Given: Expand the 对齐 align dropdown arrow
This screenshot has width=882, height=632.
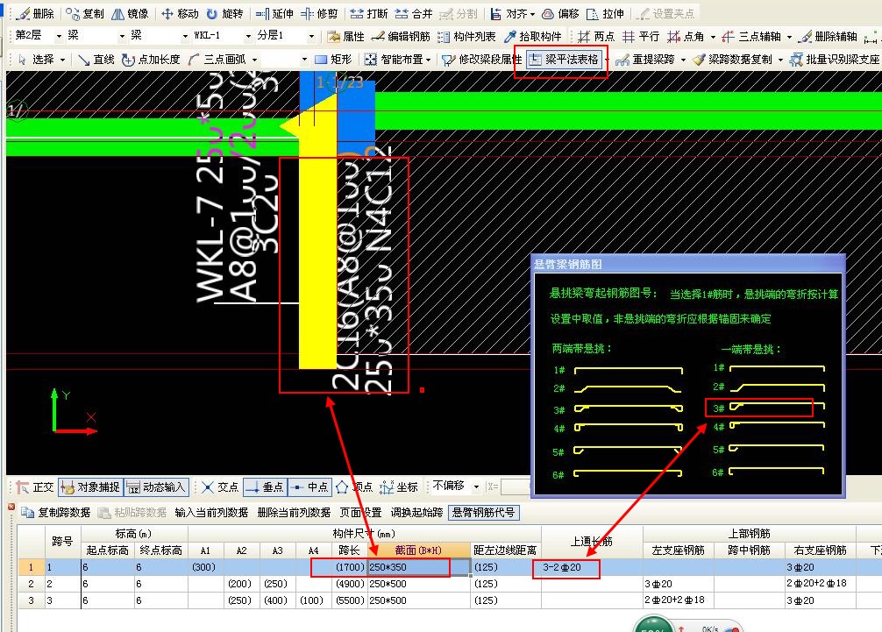Looking at the screenshot, I should coord(533,14).
